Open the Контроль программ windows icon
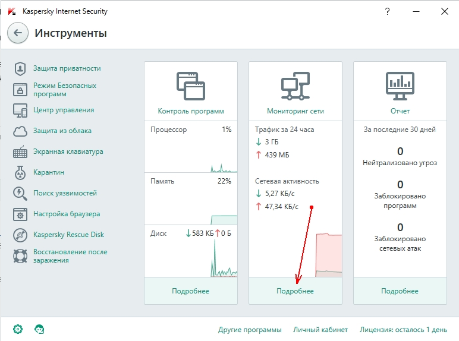This screenshot has height=341, width=459. pos(190,86)
